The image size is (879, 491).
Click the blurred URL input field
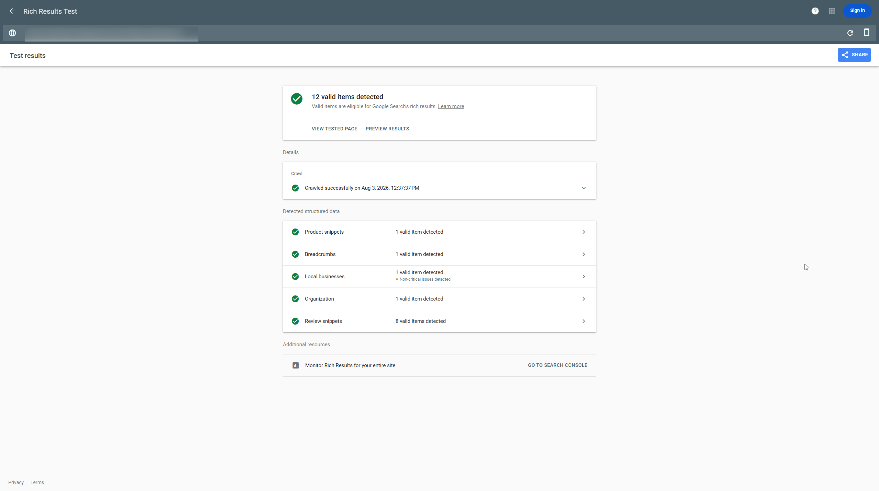click(x=111, y=34)
